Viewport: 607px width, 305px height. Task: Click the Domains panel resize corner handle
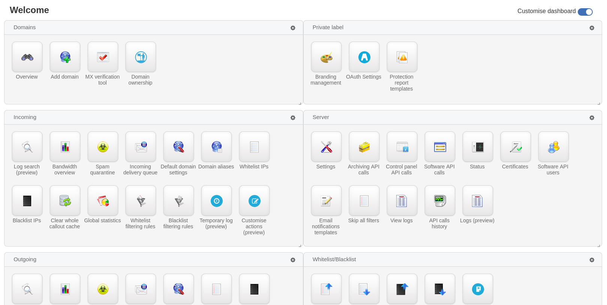300,103
